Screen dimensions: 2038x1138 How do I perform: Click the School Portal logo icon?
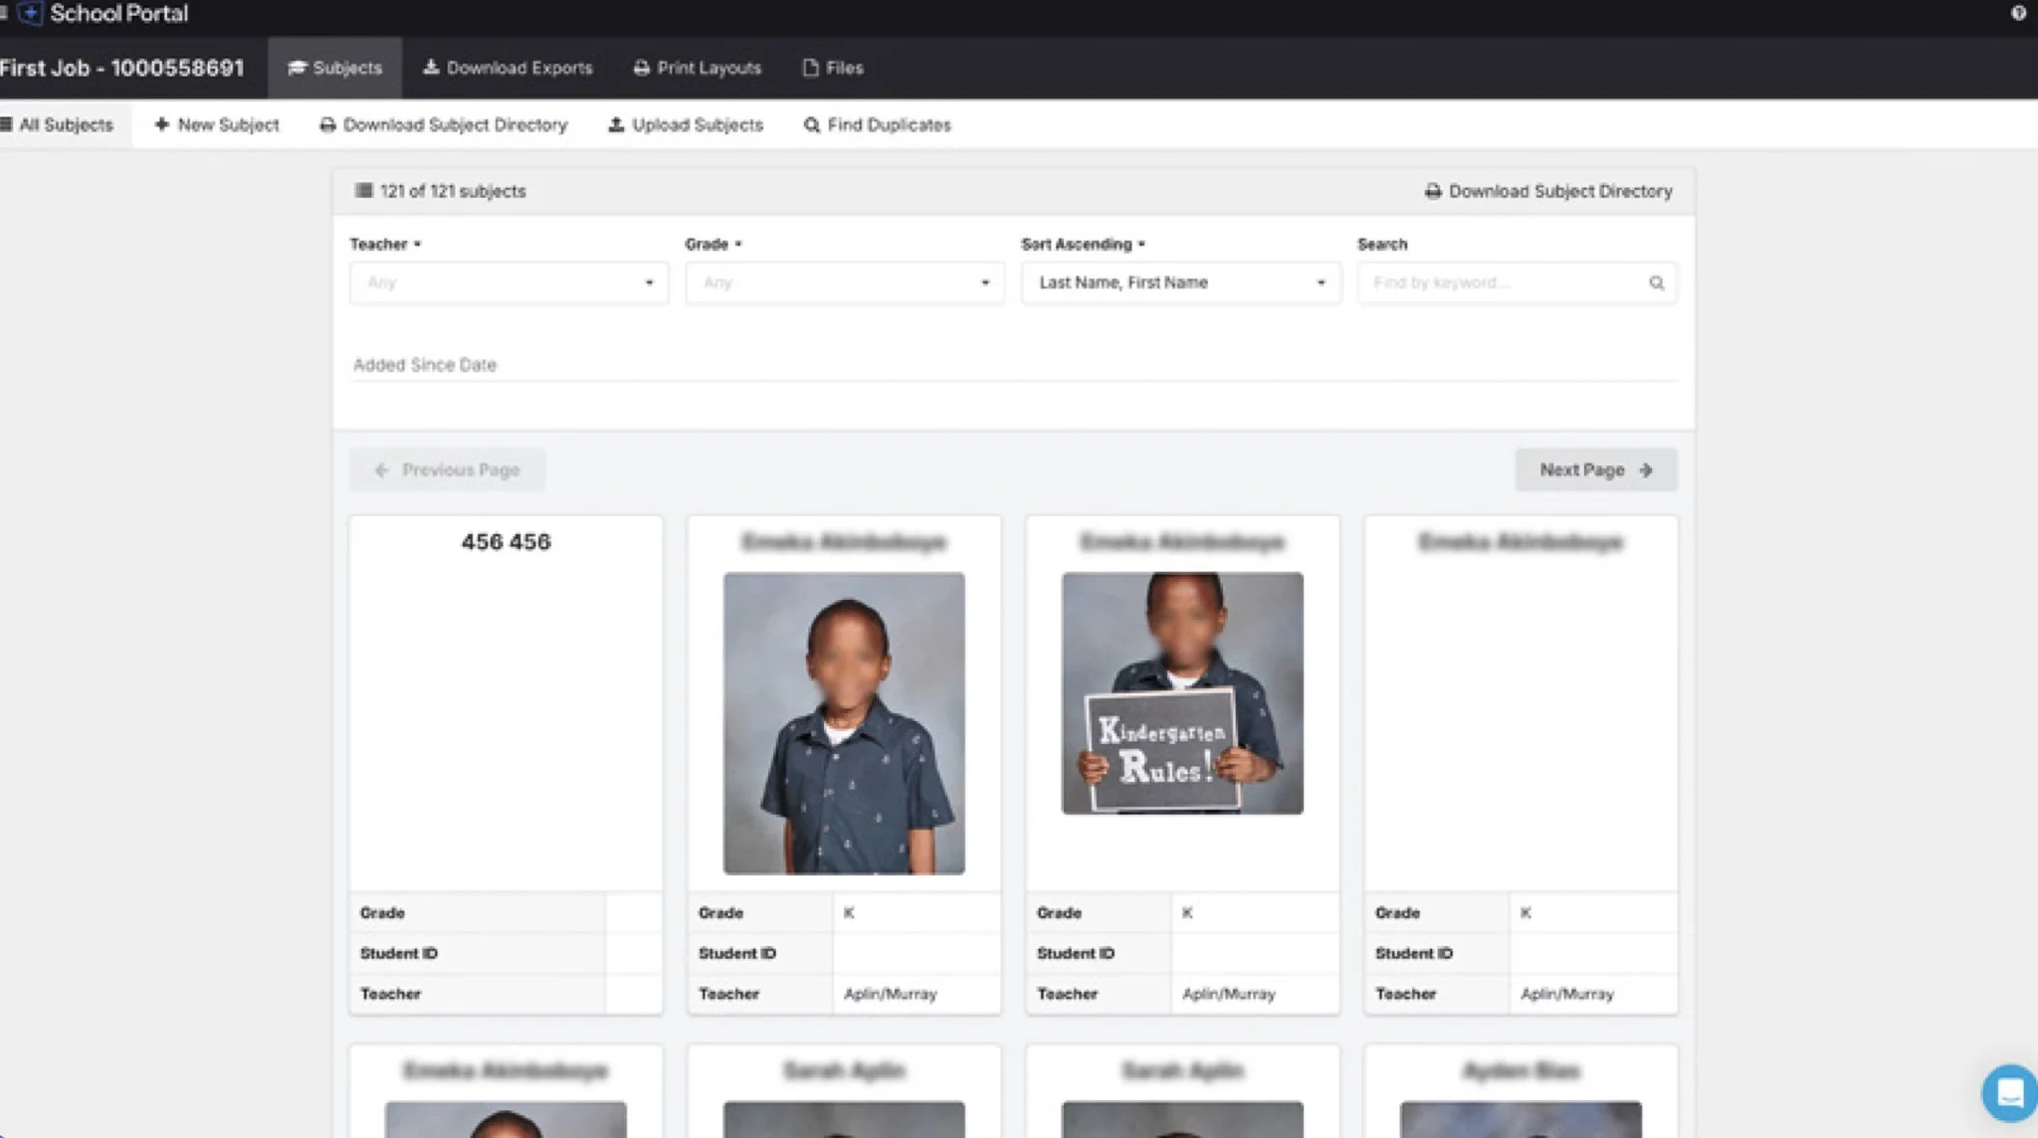(x=30, y=13)
